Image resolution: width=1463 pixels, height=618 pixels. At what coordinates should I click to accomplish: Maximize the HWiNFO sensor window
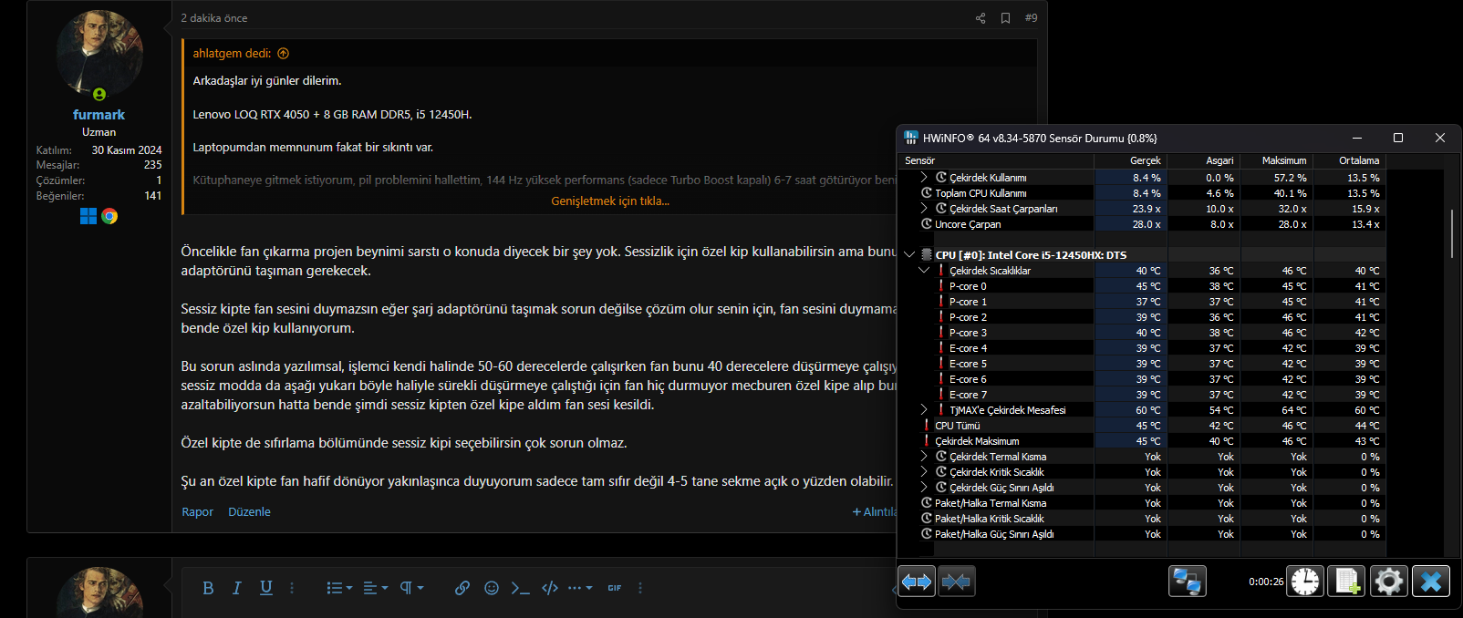click(1397, 138)
